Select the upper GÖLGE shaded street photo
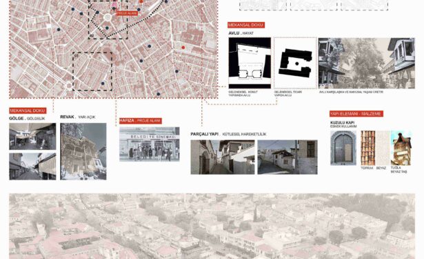Viewport: 424px width, 259px height. [32, 136]
